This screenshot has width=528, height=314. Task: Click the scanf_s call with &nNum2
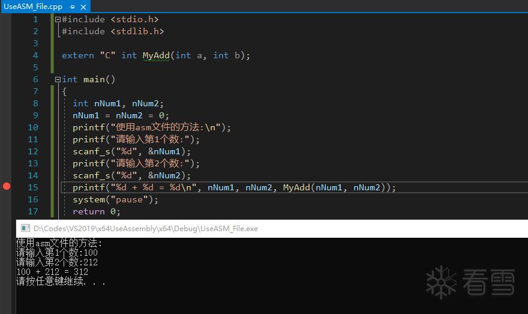131,175
